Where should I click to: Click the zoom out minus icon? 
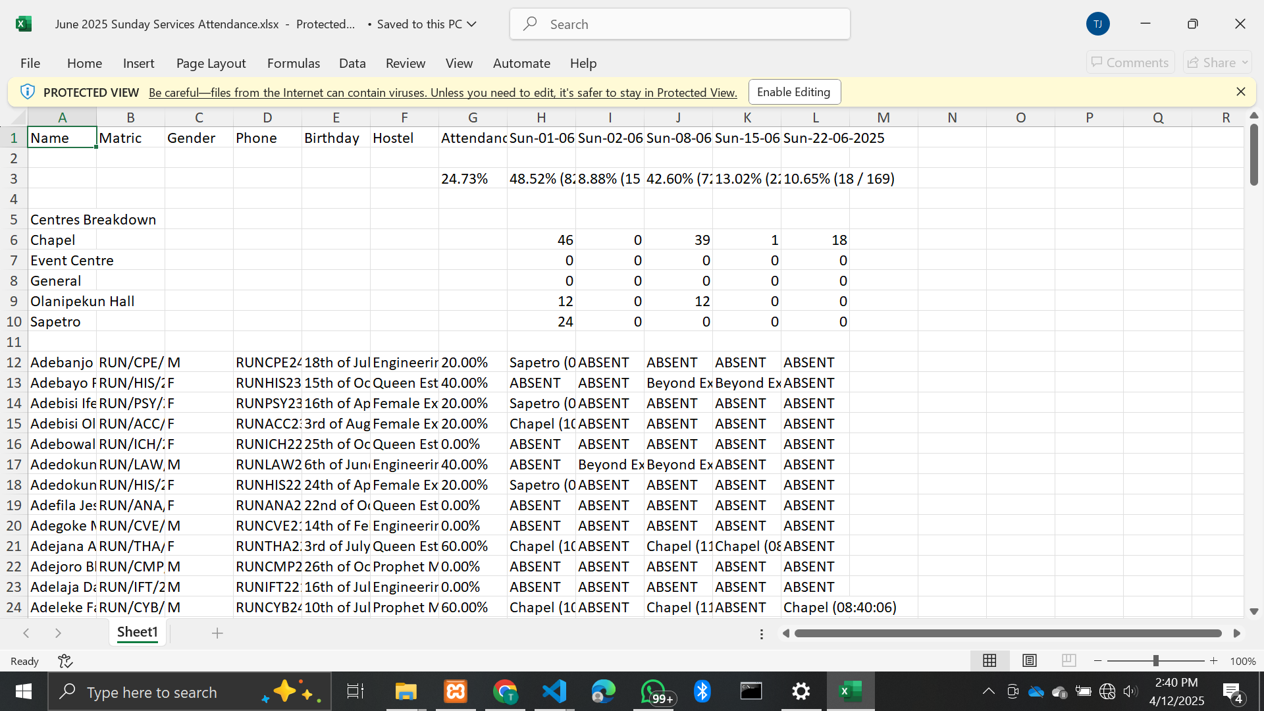(1097, 660)
